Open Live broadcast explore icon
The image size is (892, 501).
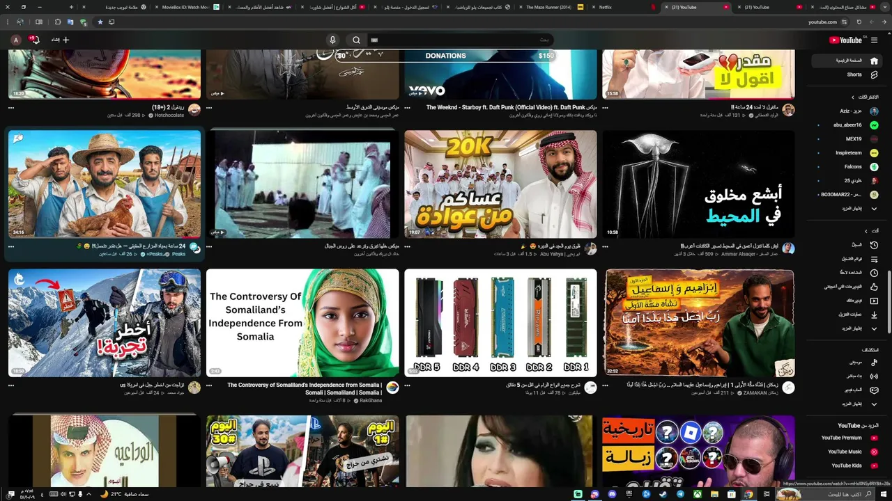click(874, 376)
